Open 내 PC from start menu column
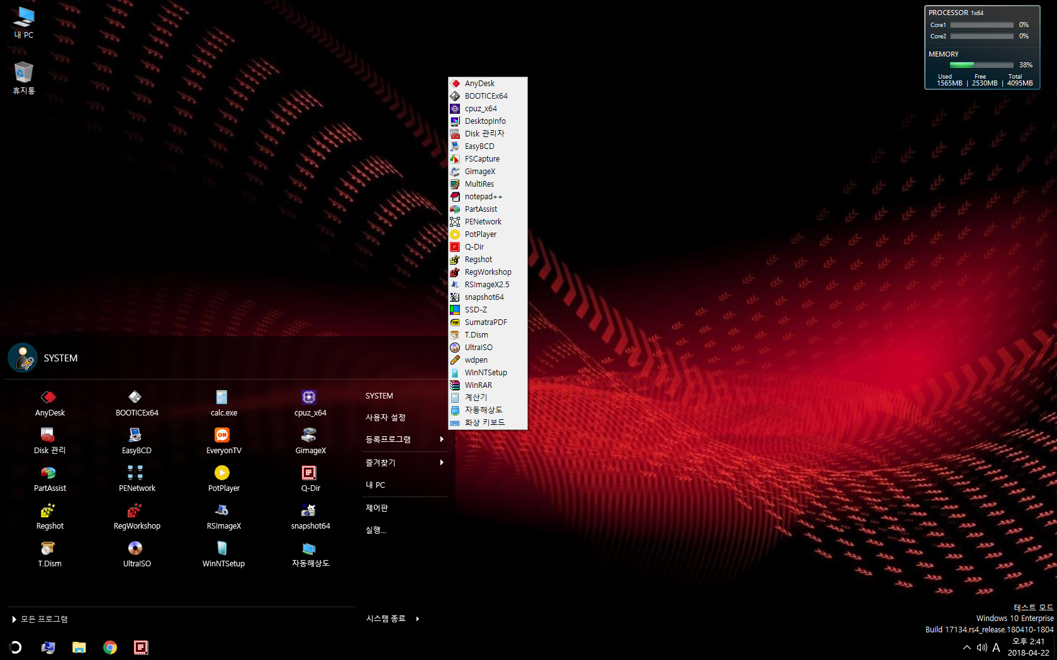Screen dimensions: 1057x660 coord(376,485)
